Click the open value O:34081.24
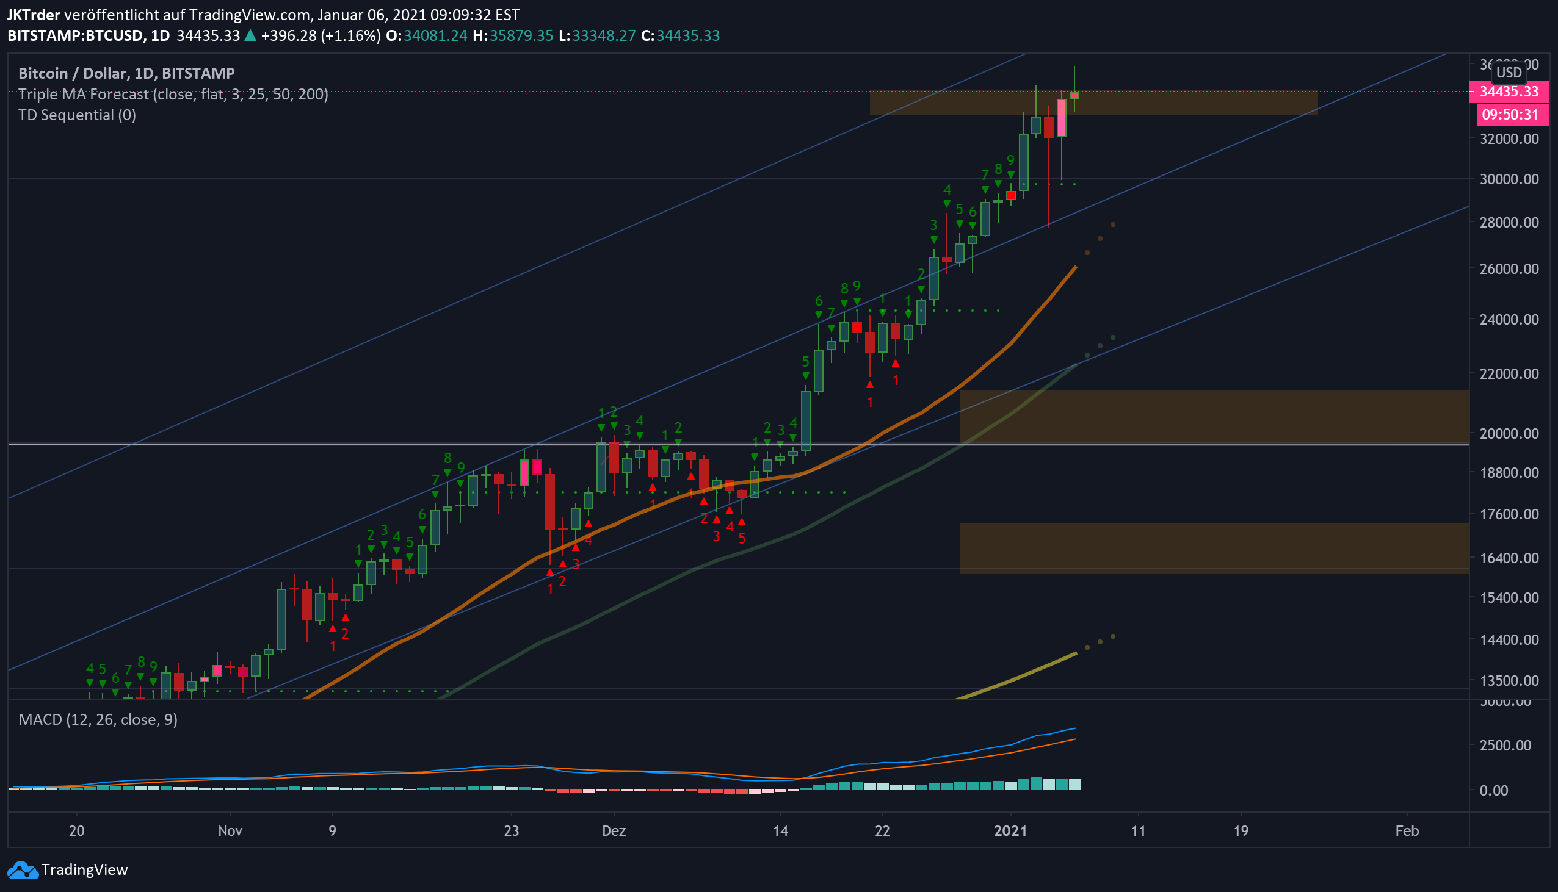The width and height of the screenshot is (1558, 892). pos(427,35)
